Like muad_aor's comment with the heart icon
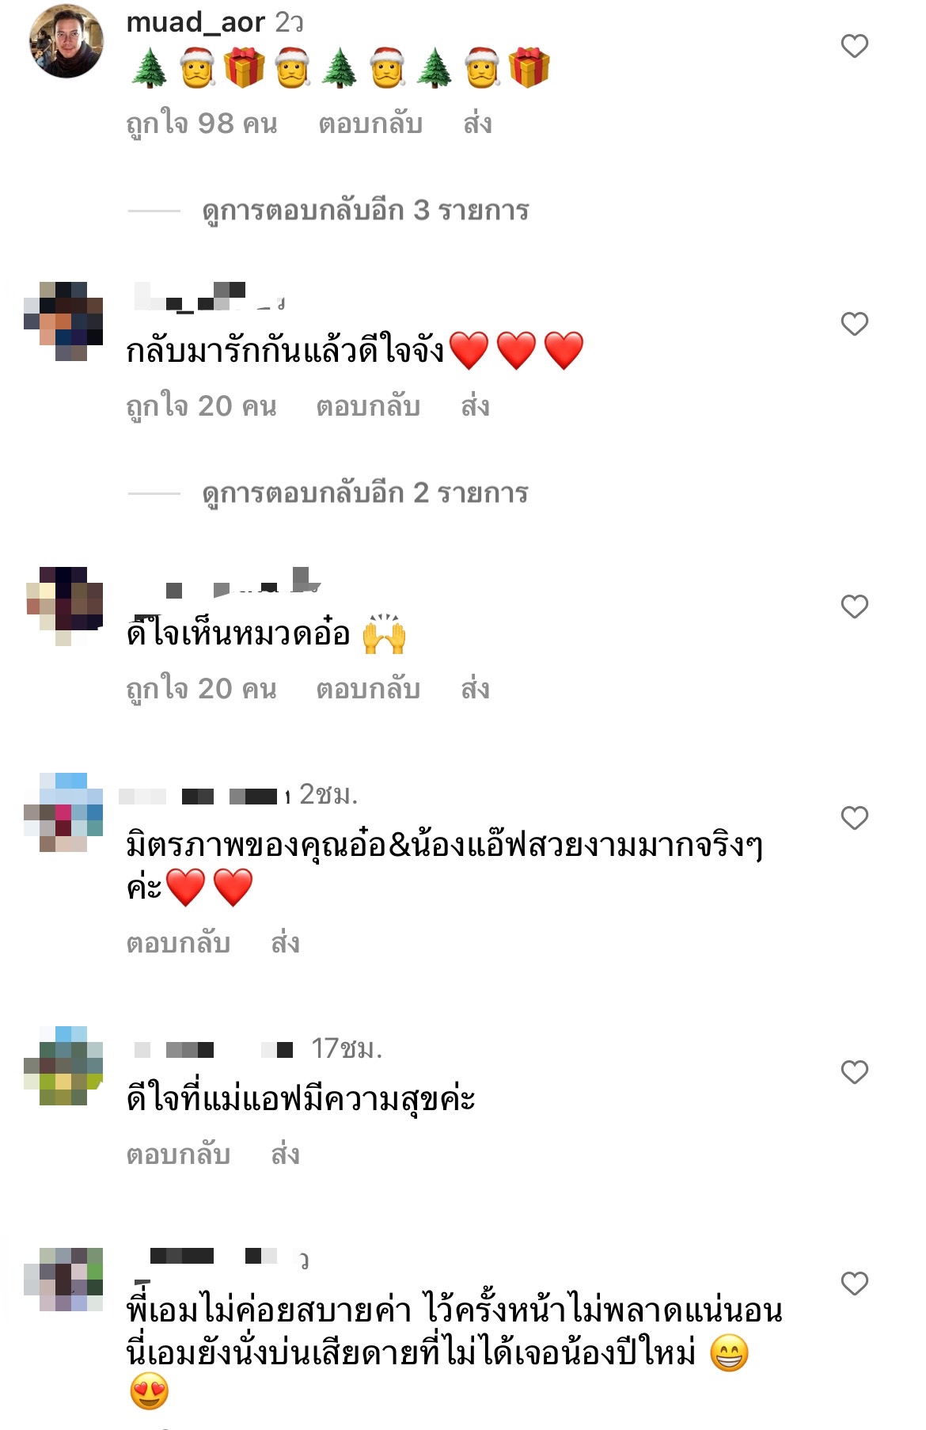The width and height of the screenshot is (926, 1430). pos(854,46)
